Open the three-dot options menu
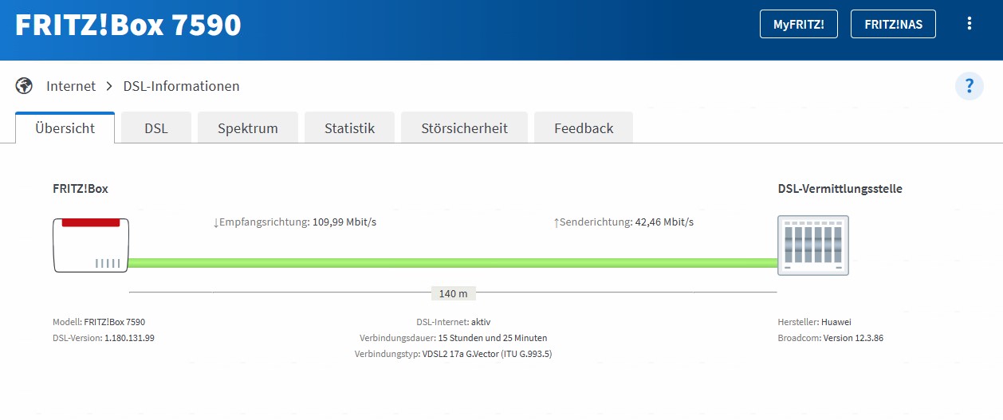 click(970, 24)
